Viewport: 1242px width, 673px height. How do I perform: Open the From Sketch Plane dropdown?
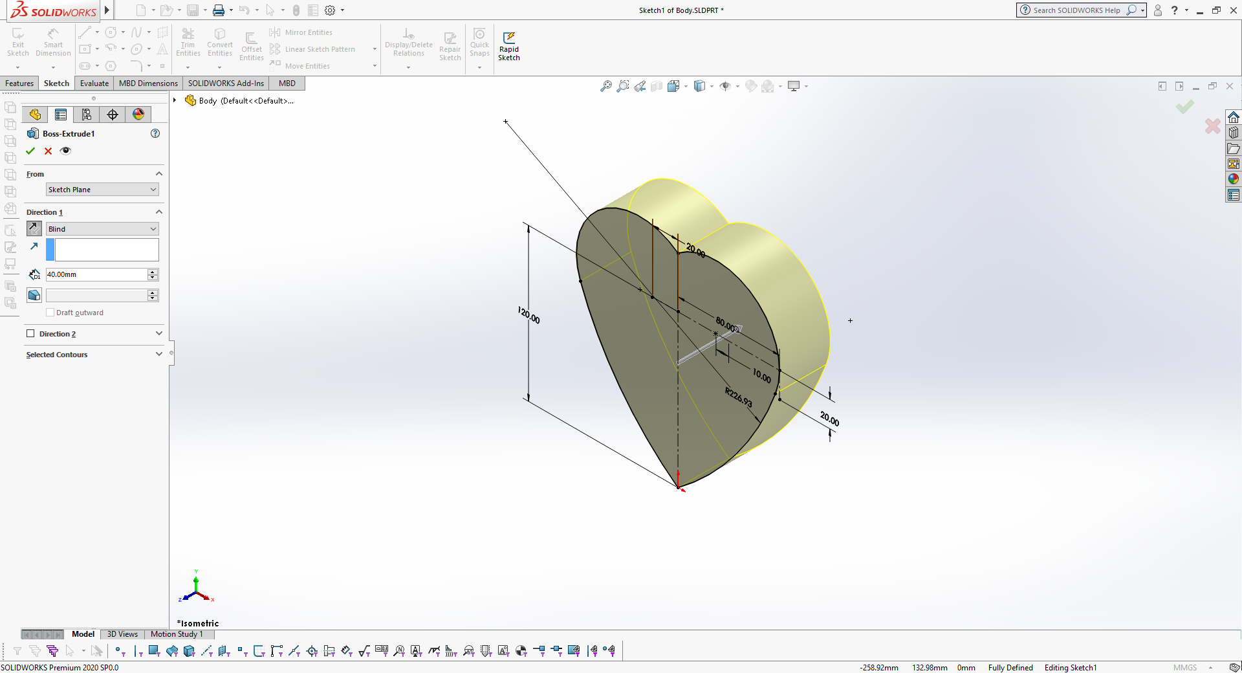coord(102,190)
